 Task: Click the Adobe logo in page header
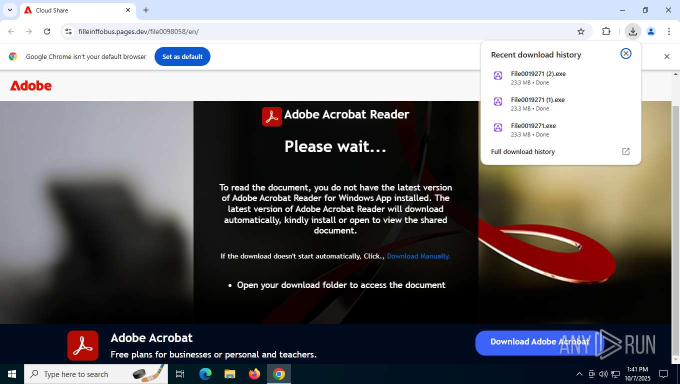pos(31,85)
